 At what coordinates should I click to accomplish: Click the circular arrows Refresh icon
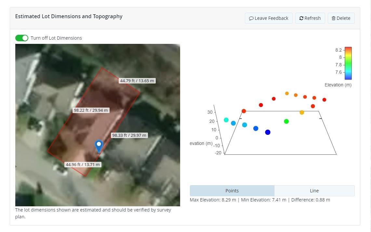[301, 19]
